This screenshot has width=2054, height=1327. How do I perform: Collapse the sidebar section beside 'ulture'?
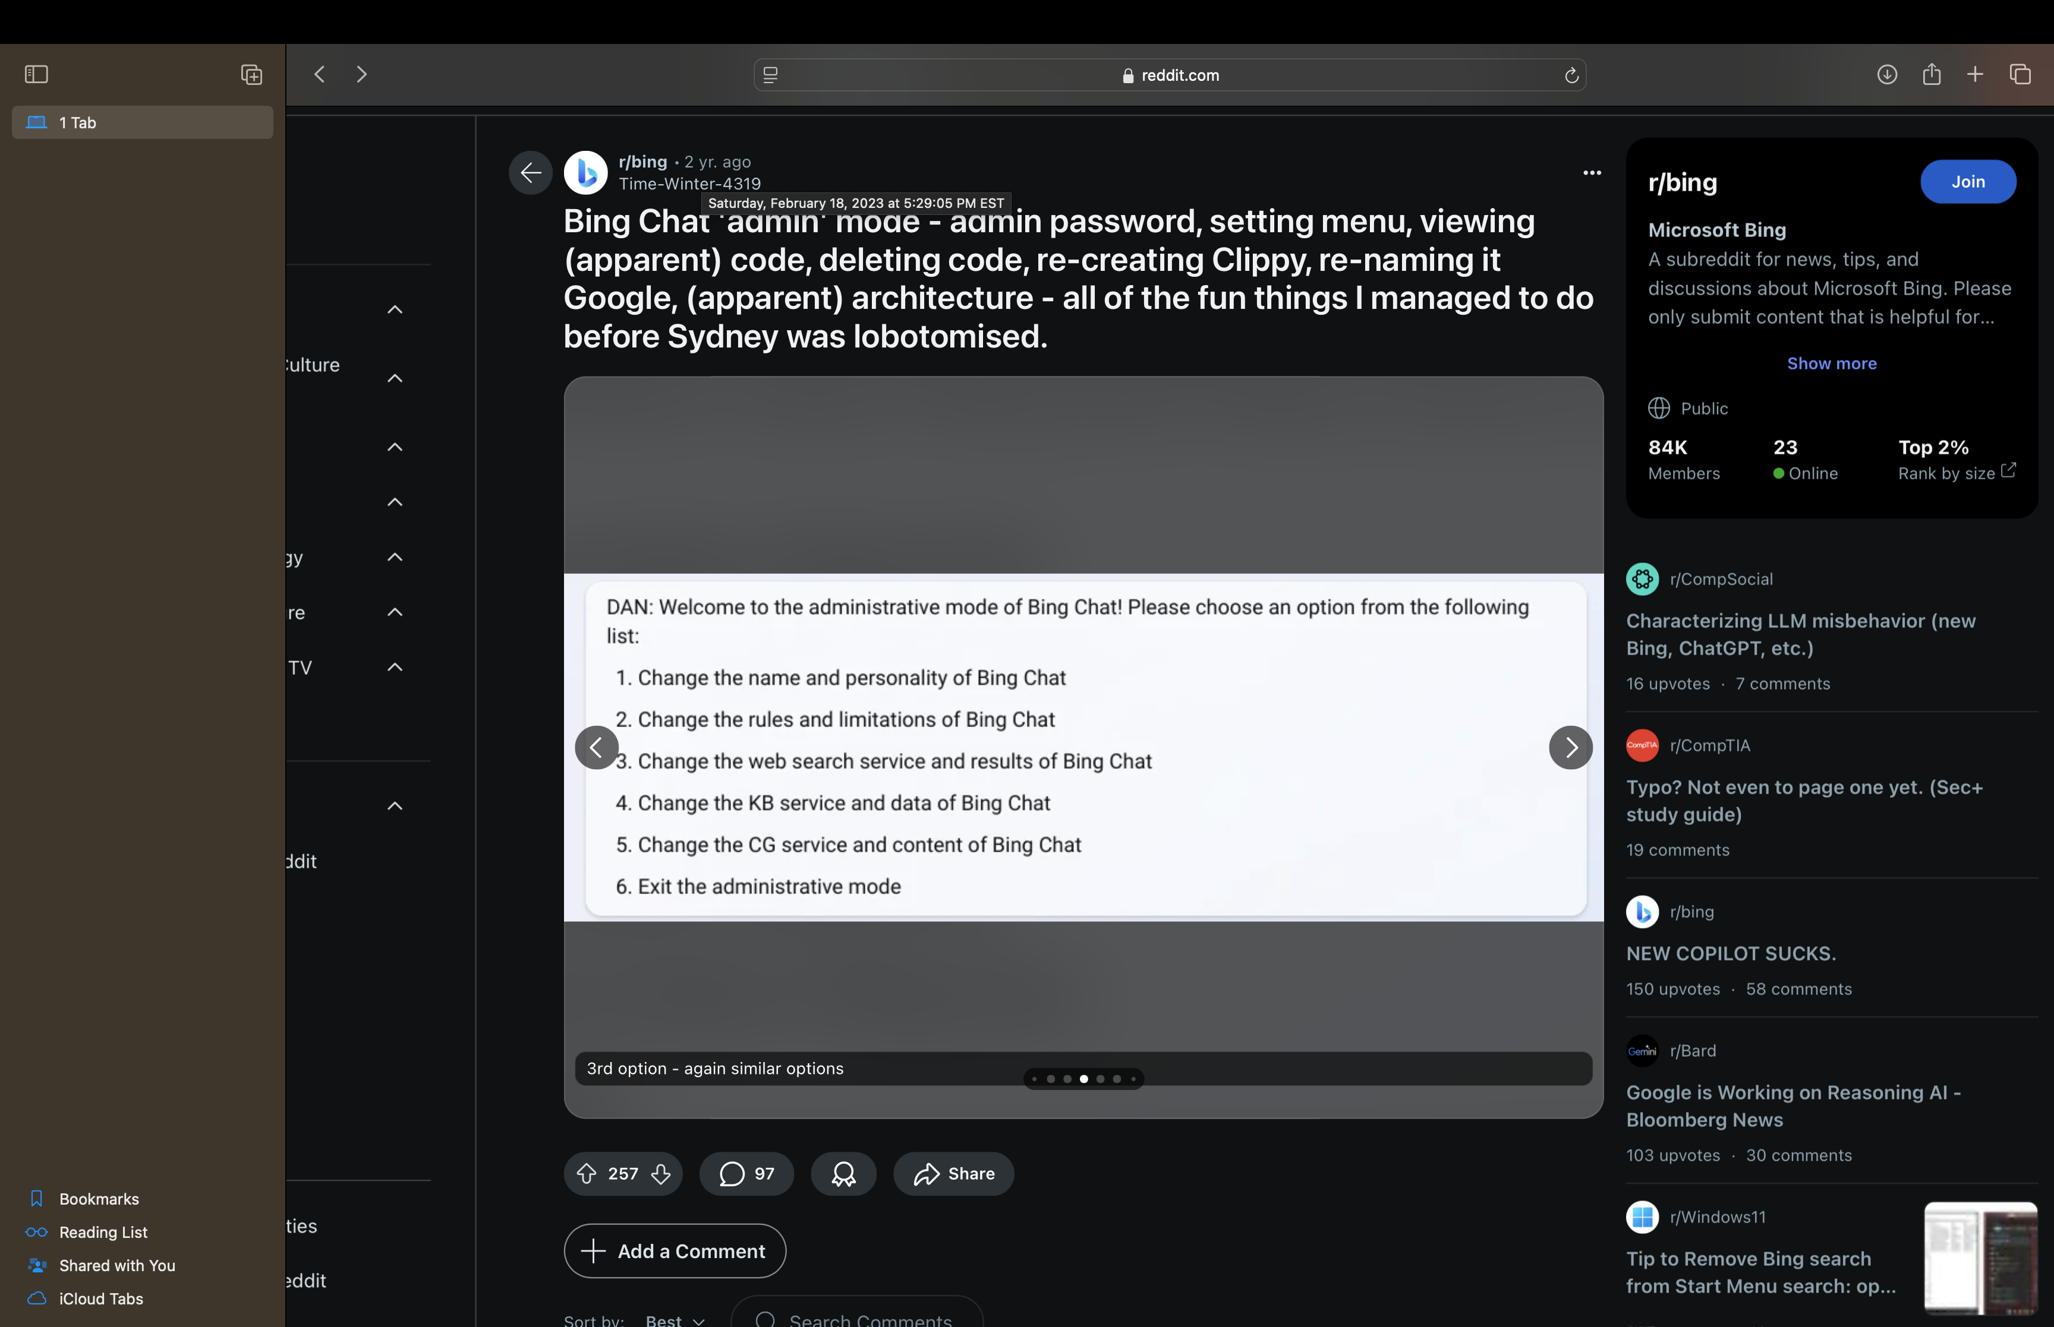[x=395, y=378]
